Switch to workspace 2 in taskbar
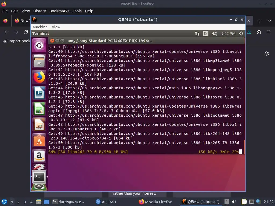 click(x=19, y=202)
